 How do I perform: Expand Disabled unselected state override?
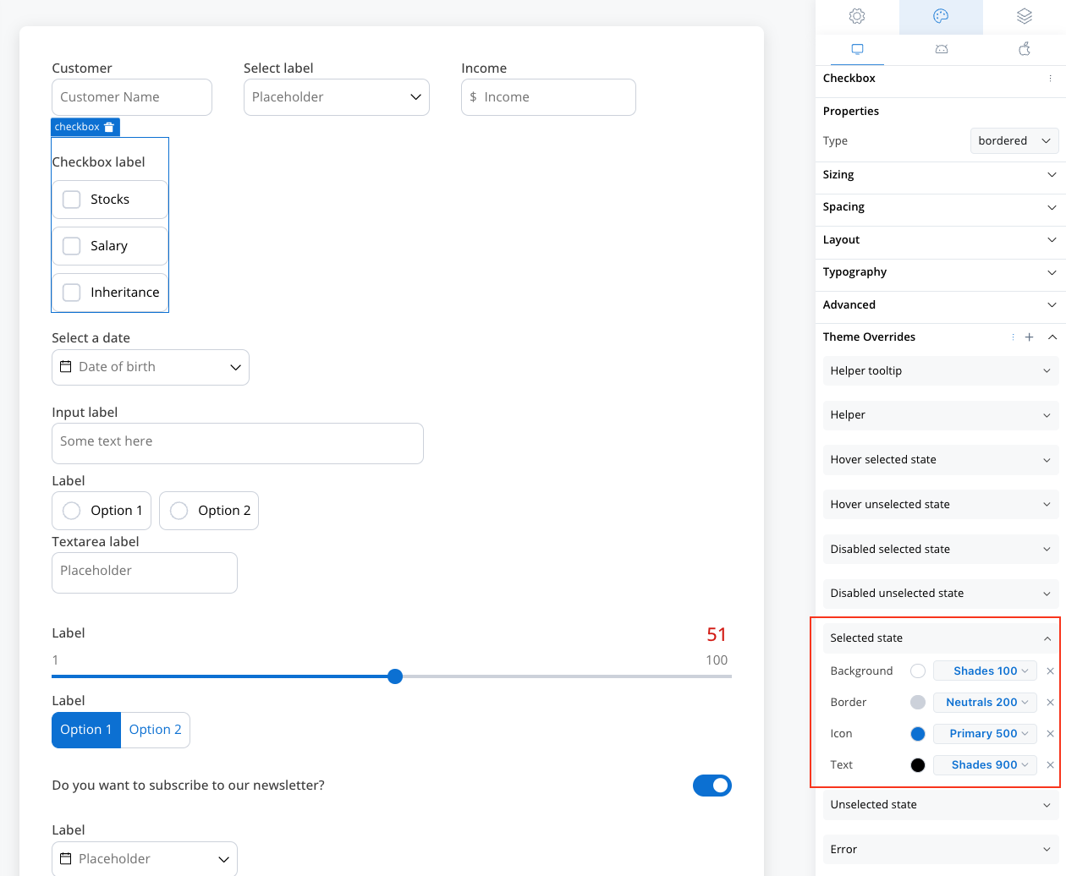click(x=941, y=594)
